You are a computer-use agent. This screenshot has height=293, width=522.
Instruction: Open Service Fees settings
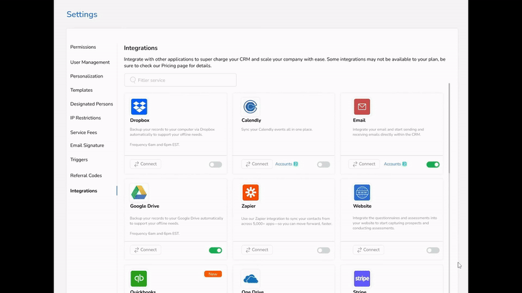pyautogui.click(x=84, y=132)
